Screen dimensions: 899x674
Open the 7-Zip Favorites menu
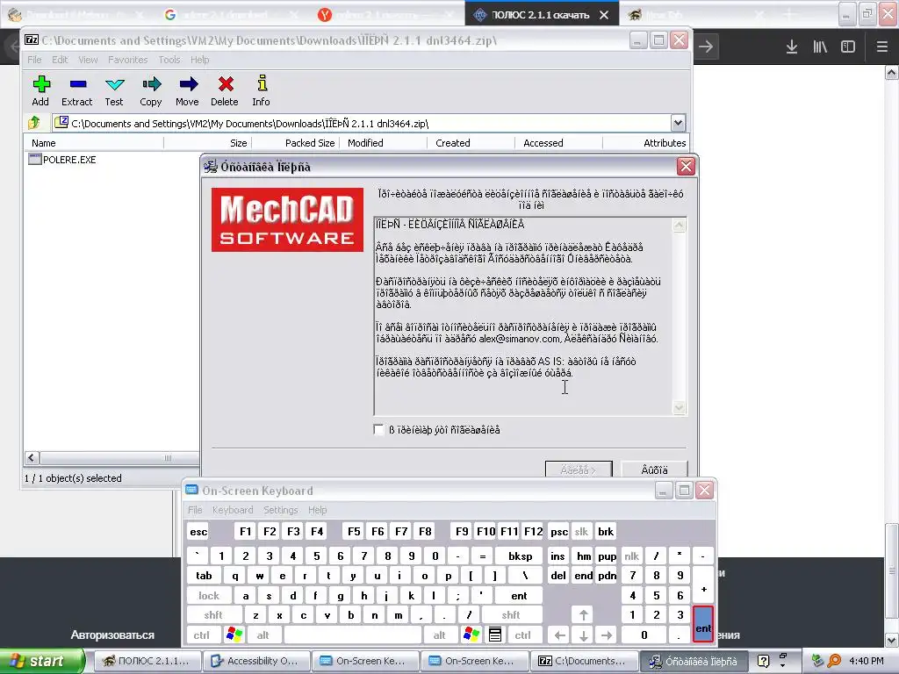point(128,60)
